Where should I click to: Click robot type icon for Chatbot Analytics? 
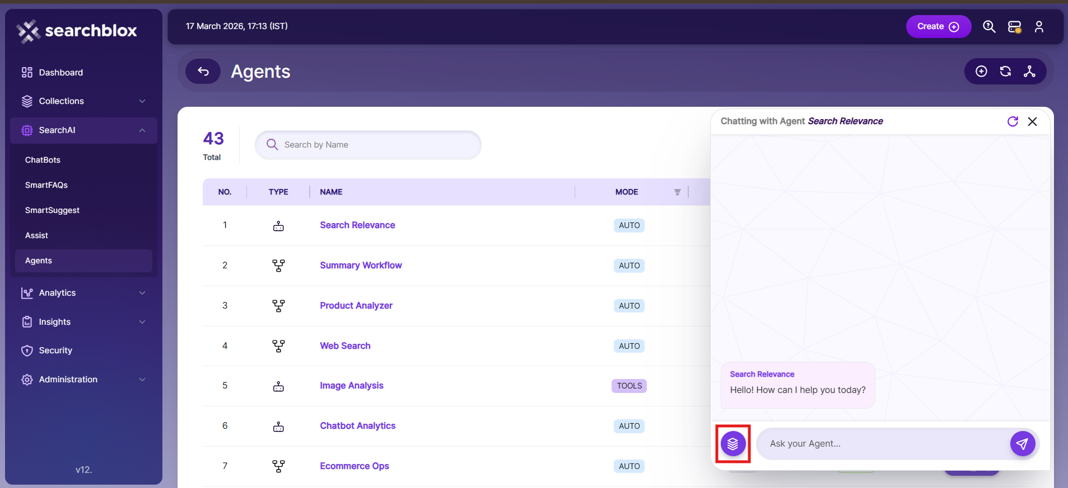(278, 427)
